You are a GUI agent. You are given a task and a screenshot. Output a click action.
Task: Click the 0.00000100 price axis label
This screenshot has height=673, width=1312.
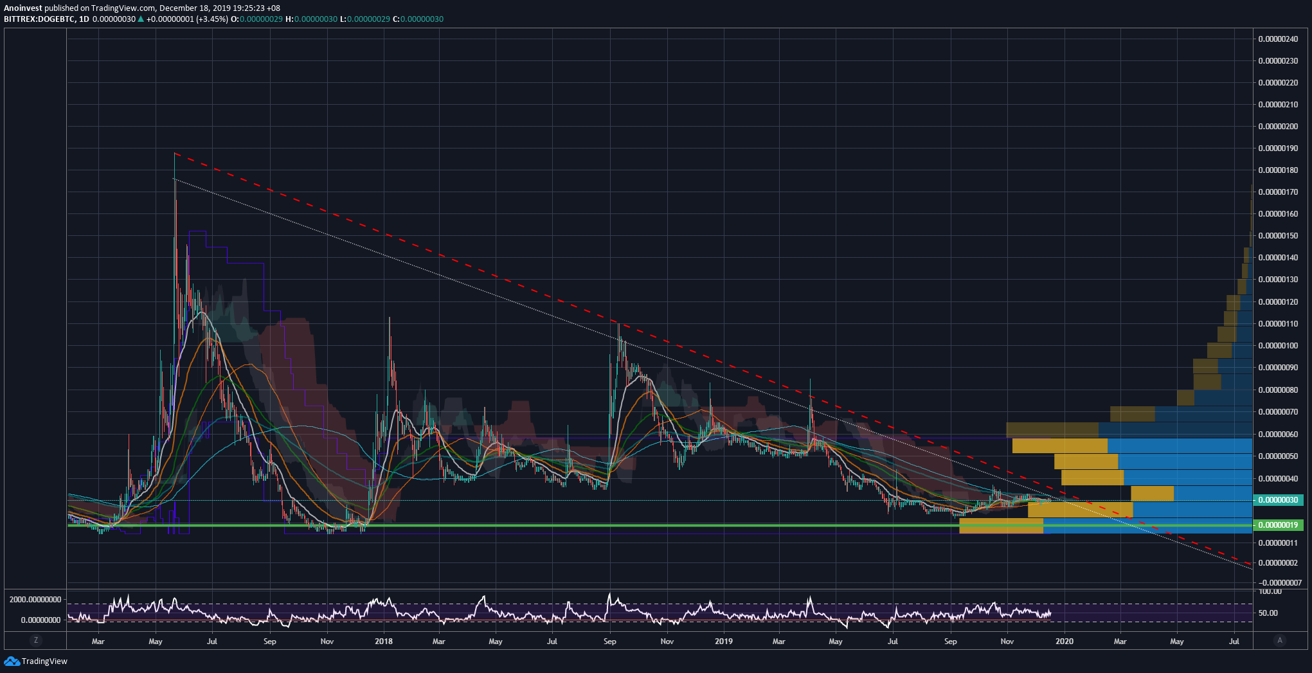pos(1278,345)
